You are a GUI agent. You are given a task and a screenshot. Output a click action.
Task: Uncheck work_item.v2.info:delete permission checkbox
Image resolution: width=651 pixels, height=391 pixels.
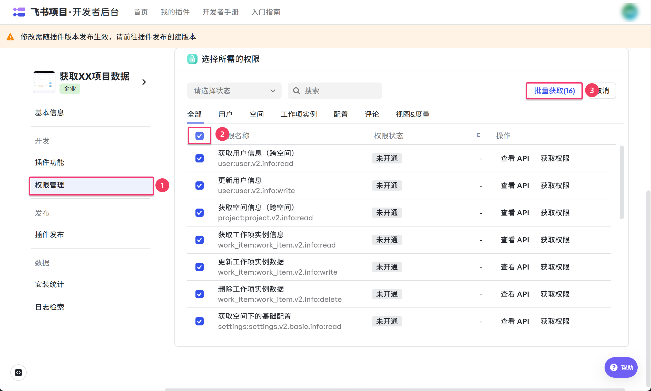pos(199,294)
